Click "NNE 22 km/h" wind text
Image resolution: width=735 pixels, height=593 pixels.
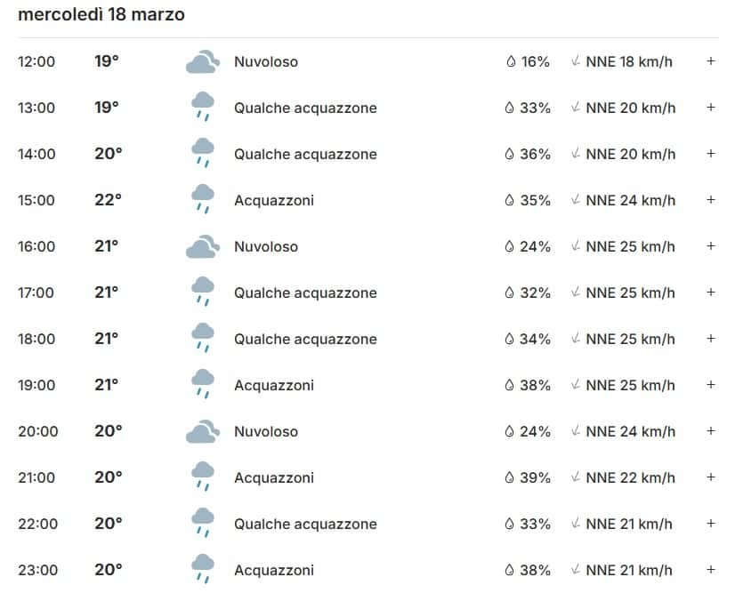coord(630,477)
